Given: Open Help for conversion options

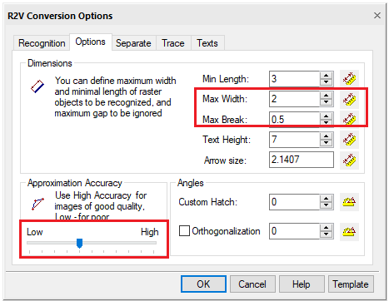Looking at the screenshot, I should [x=302, y=284].
